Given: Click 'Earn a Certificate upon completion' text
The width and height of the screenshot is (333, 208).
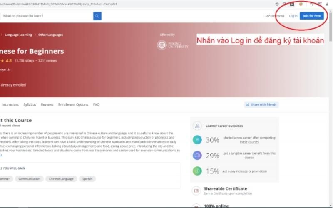Looking at the screenshot, I should (228, 193).
